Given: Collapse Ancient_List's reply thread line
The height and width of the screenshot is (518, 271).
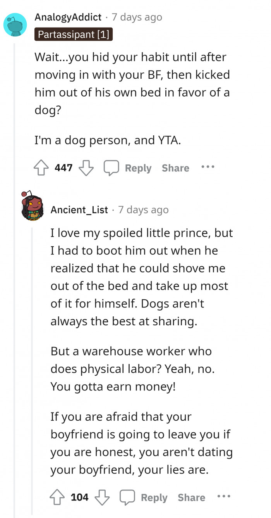Looking at the screenshot, I should coord(33,368).
